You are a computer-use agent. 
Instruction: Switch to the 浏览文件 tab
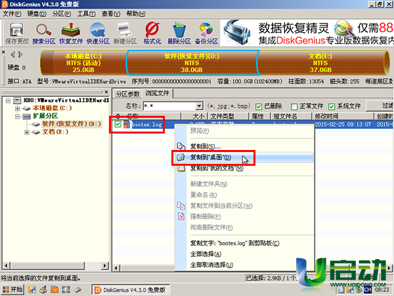click(x=158, y=93)
